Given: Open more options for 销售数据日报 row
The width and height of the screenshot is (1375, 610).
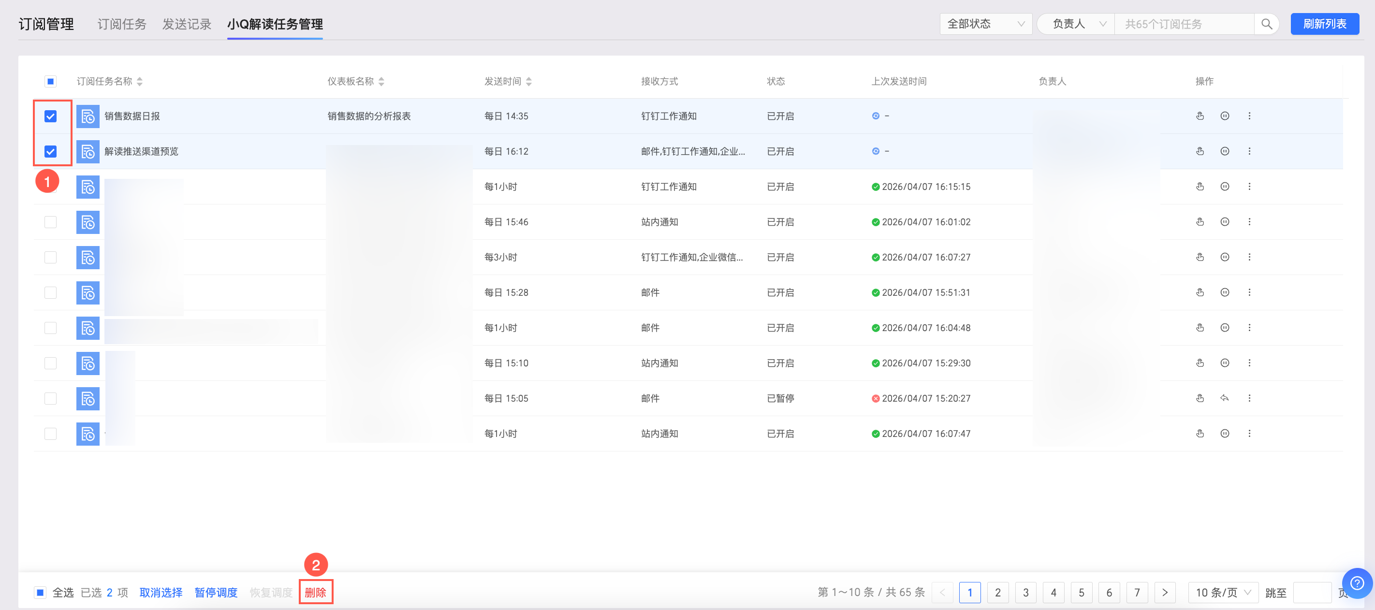Looking at the screenshot, I should tap(1249, 116).
